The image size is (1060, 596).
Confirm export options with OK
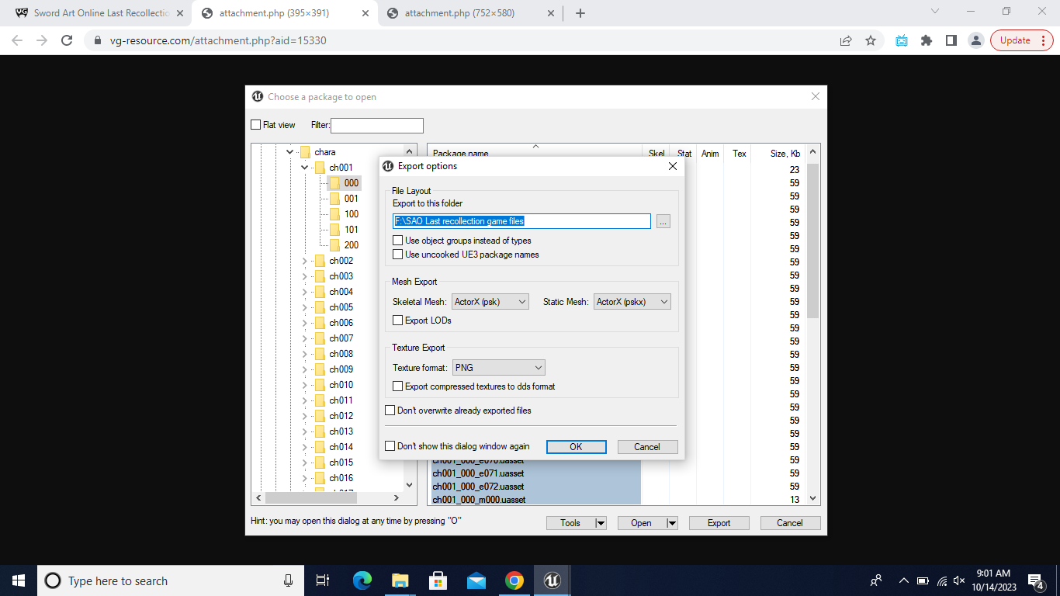(576, 447)
